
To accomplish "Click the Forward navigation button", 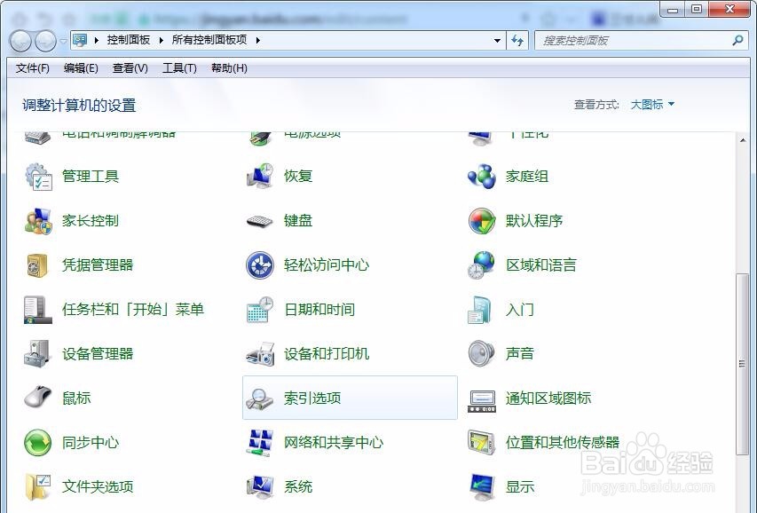I will tap(46, 41).
